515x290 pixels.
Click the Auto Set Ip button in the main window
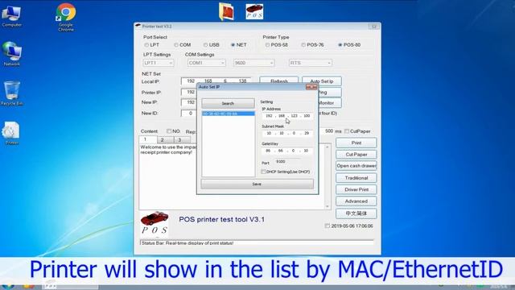[322, 81]
